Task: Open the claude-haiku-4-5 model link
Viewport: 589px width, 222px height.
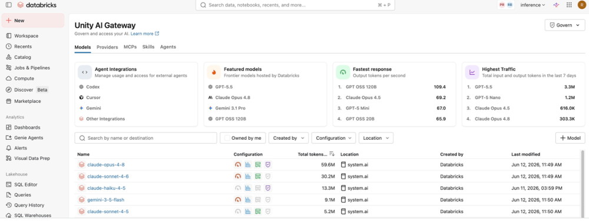Action: (106, 189)
